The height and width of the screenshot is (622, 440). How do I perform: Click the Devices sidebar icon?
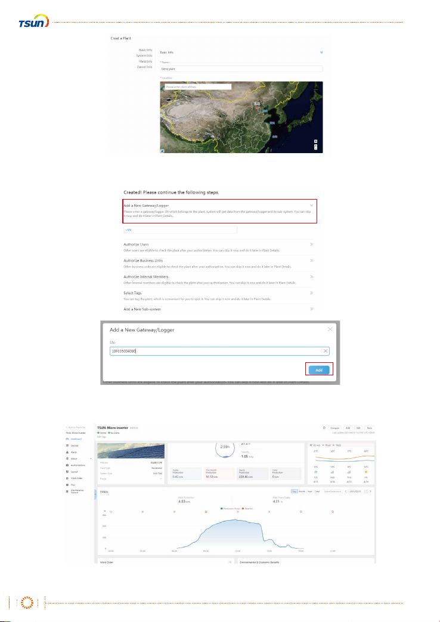(x=67, y=446)
